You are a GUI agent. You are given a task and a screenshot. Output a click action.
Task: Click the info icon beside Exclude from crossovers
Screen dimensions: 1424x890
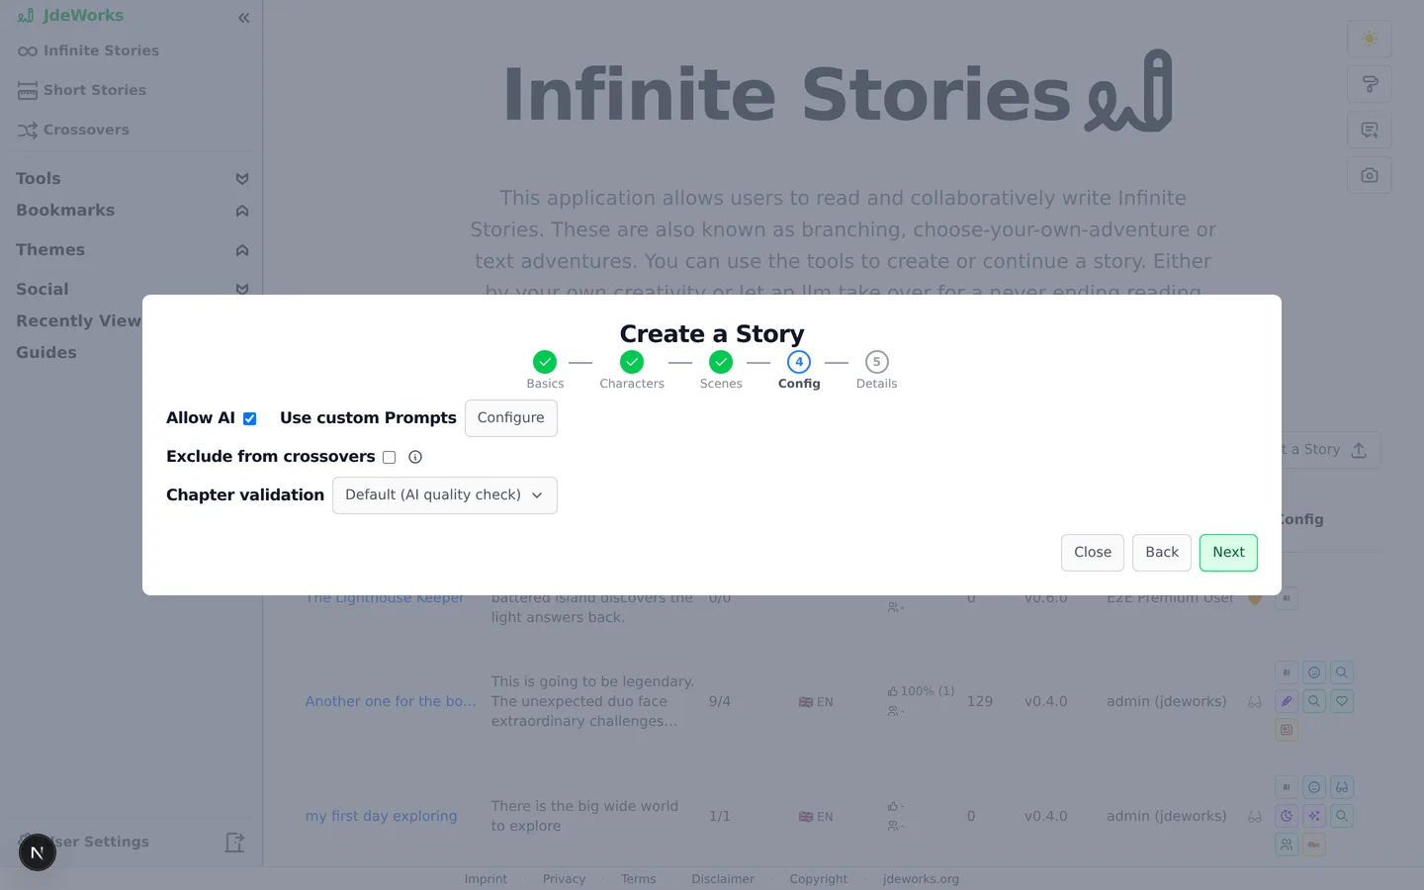pos(415,457)
